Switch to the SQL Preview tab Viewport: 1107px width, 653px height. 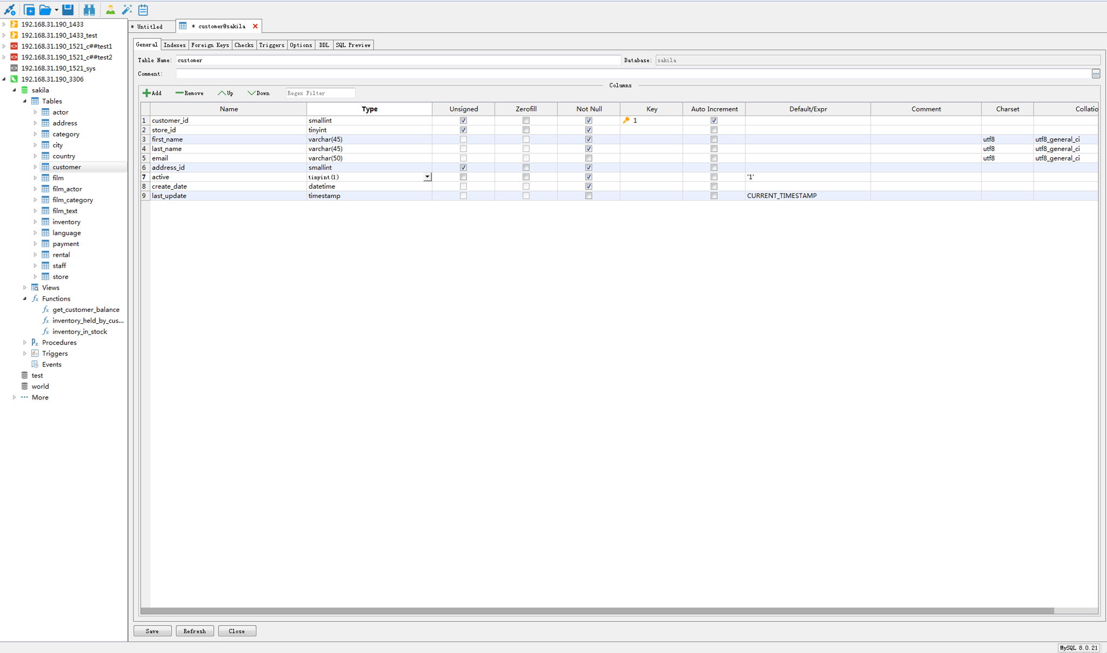coord(353,45)
